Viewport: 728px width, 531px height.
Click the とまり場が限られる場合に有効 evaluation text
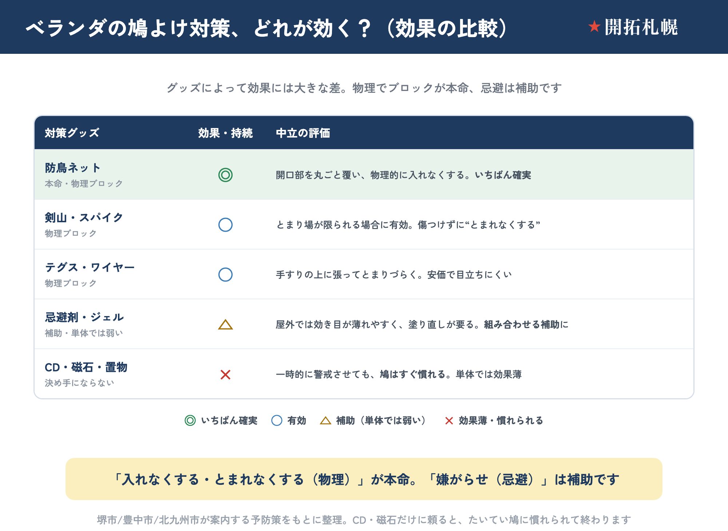(x=408, y=225)
